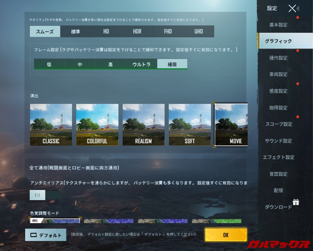The image size is (313, 251).
Task: Click the gift icon next to ダウンロード
Action: coord(296,202)
